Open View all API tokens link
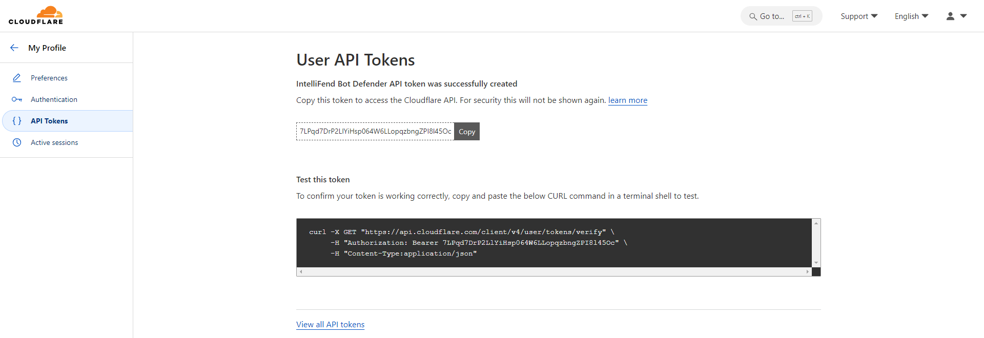984x338 pixels. (331, 325)
